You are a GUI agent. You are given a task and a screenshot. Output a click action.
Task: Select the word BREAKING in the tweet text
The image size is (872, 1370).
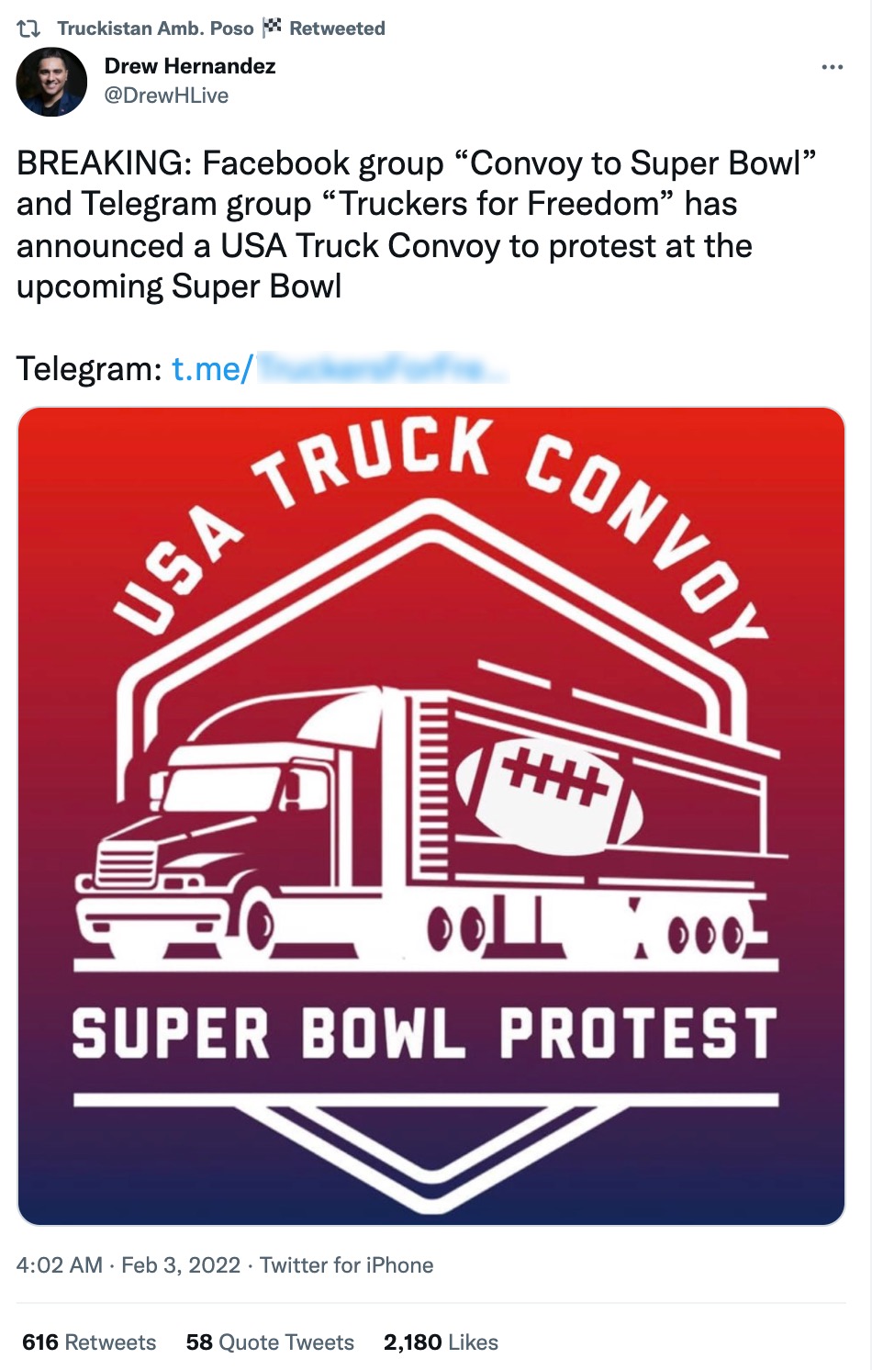click(96, 163)
